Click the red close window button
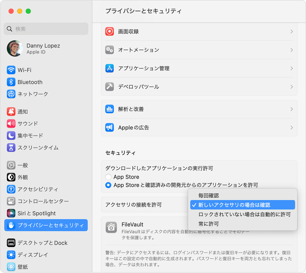 click(x=11, y=11)
